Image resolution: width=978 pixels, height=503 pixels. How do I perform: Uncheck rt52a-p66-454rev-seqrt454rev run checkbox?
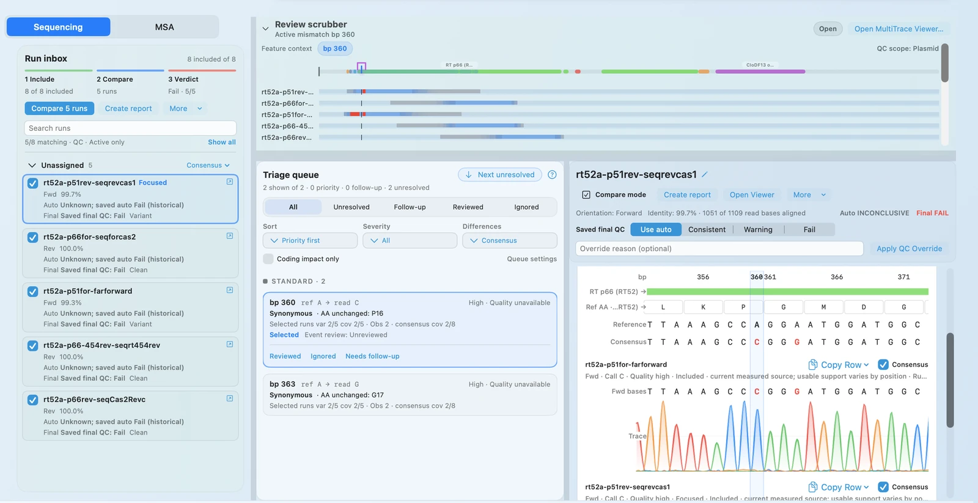[33, 346]
